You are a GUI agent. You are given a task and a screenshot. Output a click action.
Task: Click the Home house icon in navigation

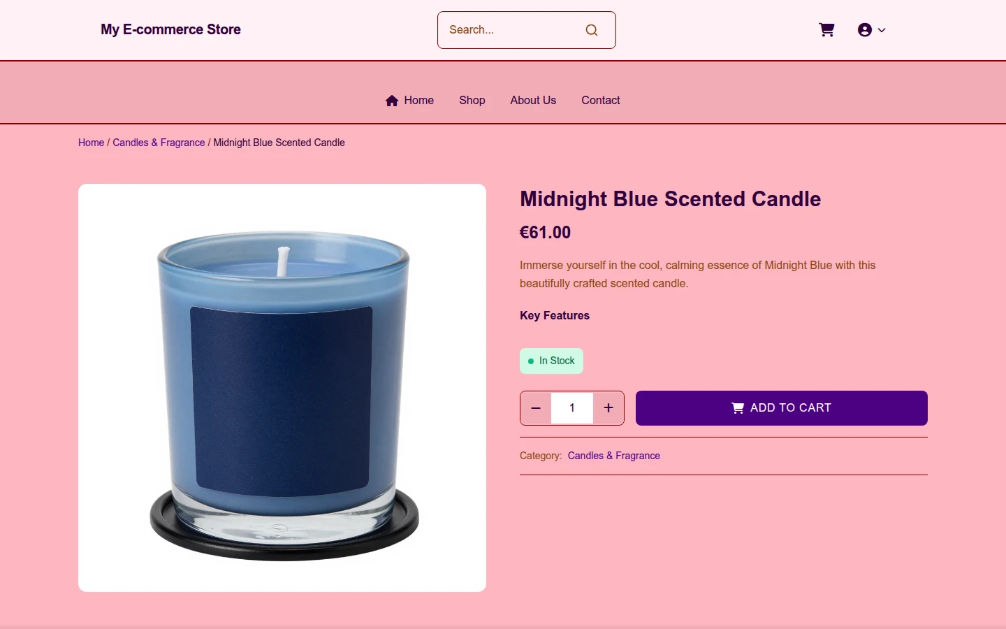[392, 101]
